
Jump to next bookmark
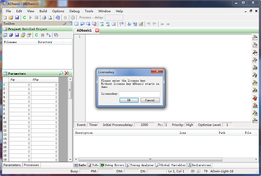click(x=88, y=24)
